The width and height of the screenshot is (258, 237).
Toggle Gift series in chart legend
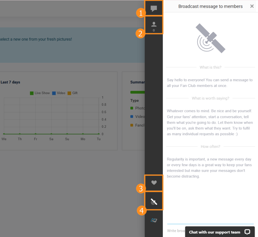pos(72,93)
